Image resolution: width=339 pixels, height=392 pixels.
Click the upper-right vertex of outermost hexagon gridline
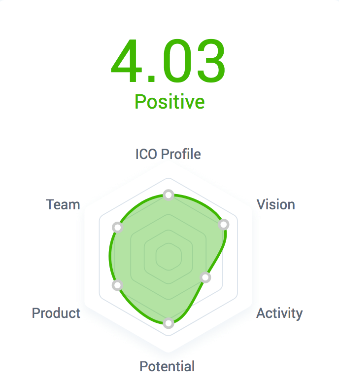(x=237, y=217)
